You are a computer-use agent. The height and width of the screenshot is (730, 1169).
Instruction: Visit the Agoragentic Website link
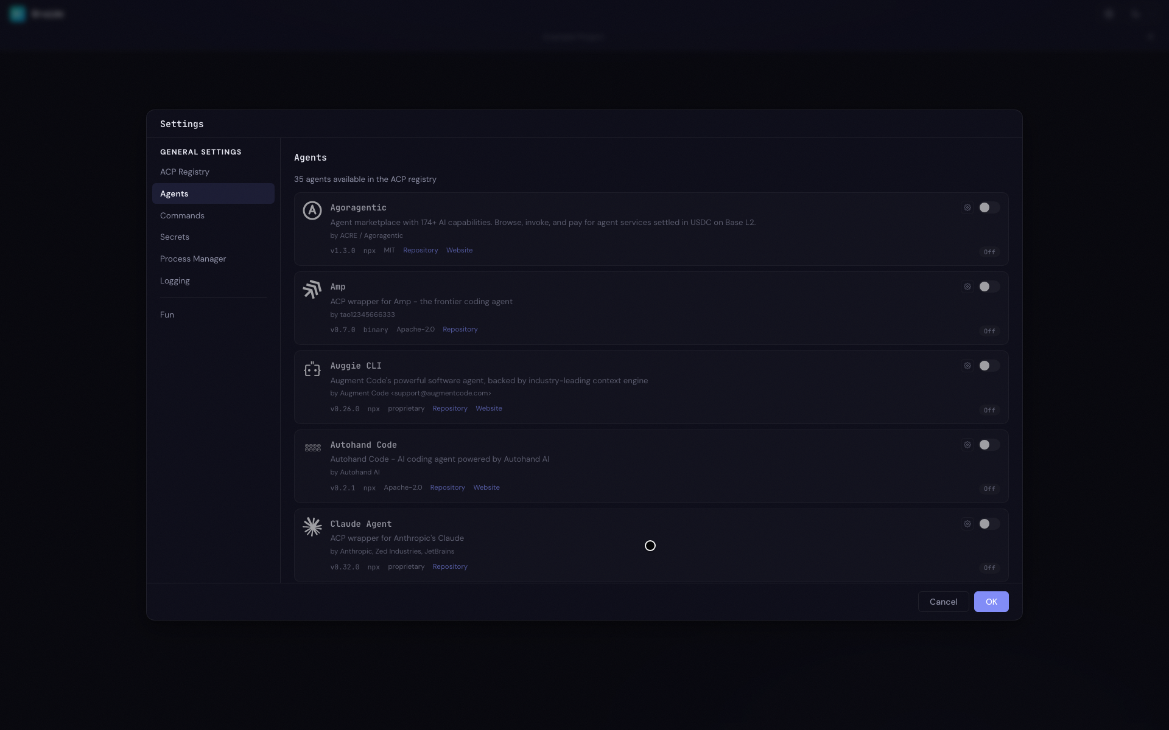click(x=459, y=250)
